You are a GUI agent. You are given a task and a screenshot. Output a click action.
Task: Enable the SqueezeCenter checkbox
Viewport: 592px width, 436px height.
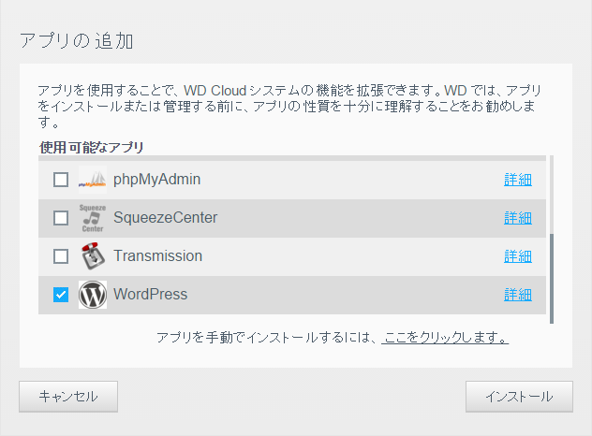click(x=61, y=218)
